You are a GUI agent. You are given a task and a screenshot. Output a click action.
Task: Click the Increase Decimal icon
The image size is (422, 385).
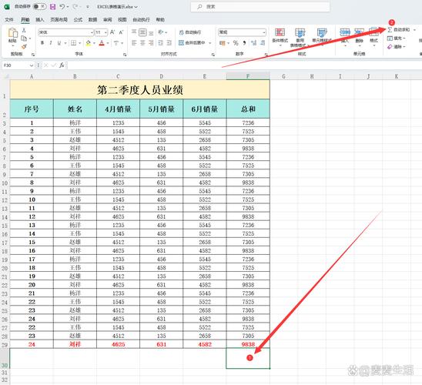254,43
